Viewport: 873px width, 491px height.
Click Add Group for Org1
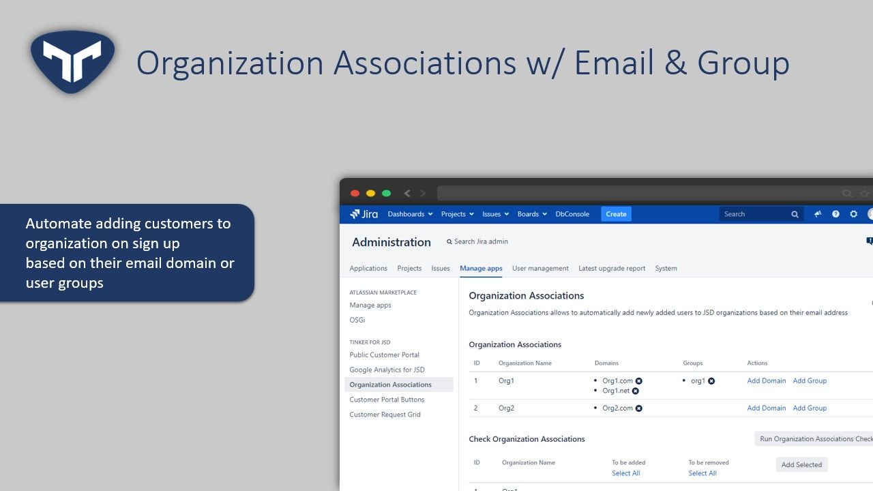click(x=810, y=381)
